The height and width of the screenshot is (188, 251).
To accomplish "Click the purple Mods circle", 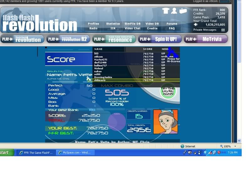I will tap(117, 122).
